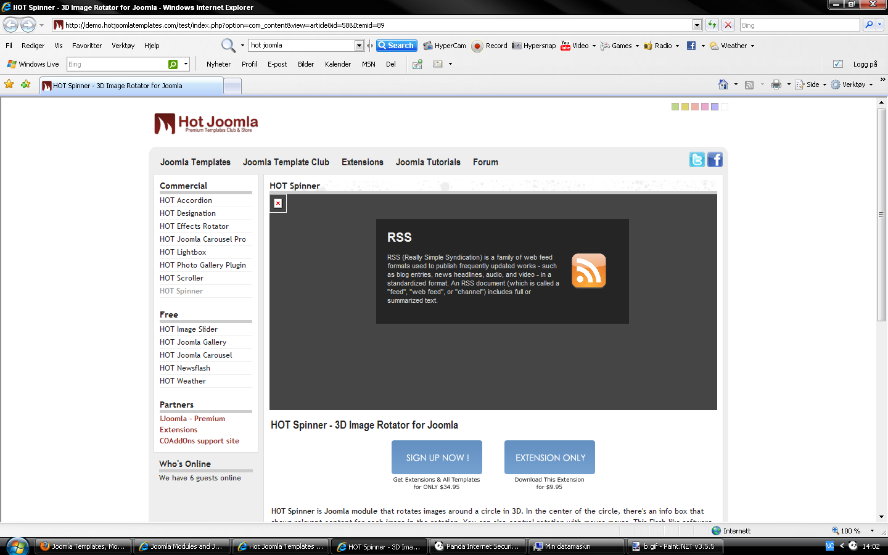
Task: Click the broken image icon in spinner
Action: point(278,203)
